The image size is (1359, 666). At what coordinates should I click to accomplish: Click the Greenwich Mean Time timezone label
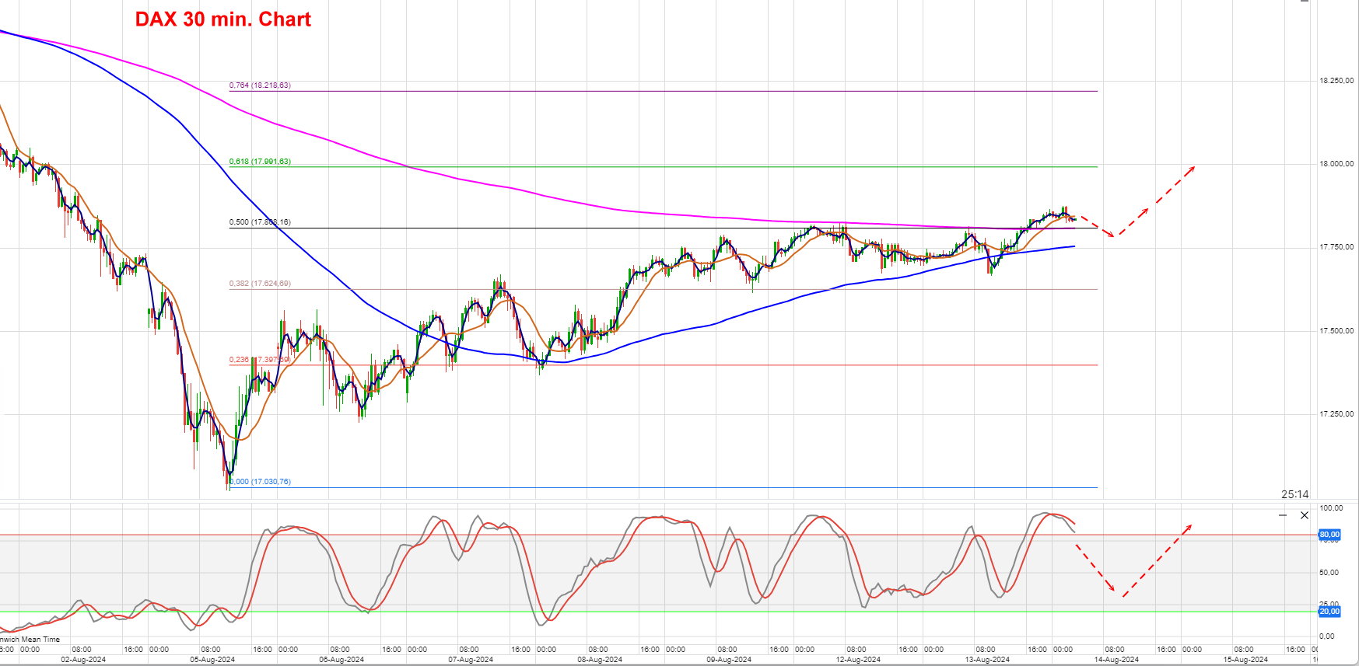(30, 640)
